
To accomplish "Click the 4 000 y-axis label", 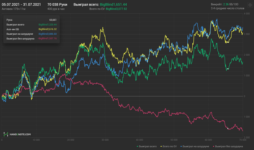I will (x=247, y=13).
